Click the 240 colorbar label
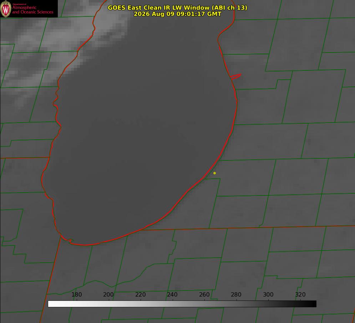Viewport: 355px width, 323px height. (x=172, y=294)
